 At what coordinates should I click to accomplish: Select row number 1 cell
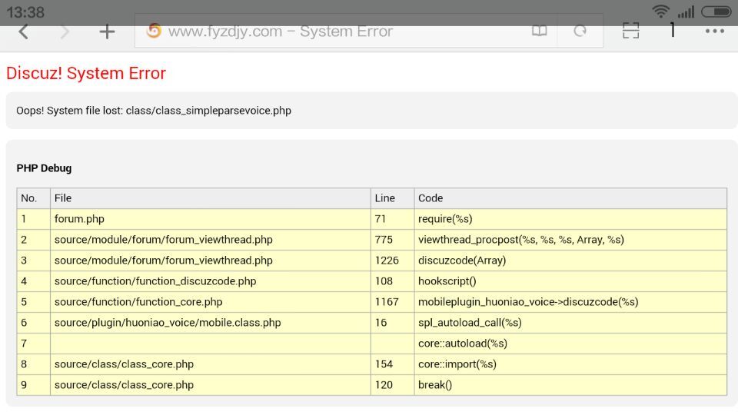[33, 219]
